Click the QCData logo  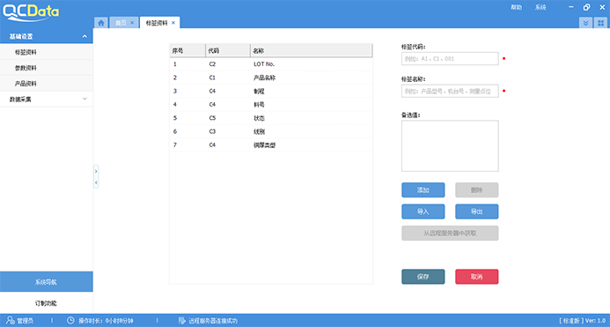[31, 12]
